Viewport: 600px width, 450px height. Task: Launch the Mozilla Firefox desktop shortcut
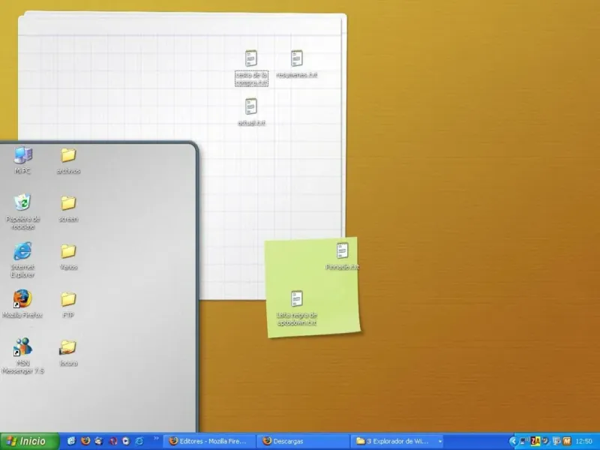point(23,304)
